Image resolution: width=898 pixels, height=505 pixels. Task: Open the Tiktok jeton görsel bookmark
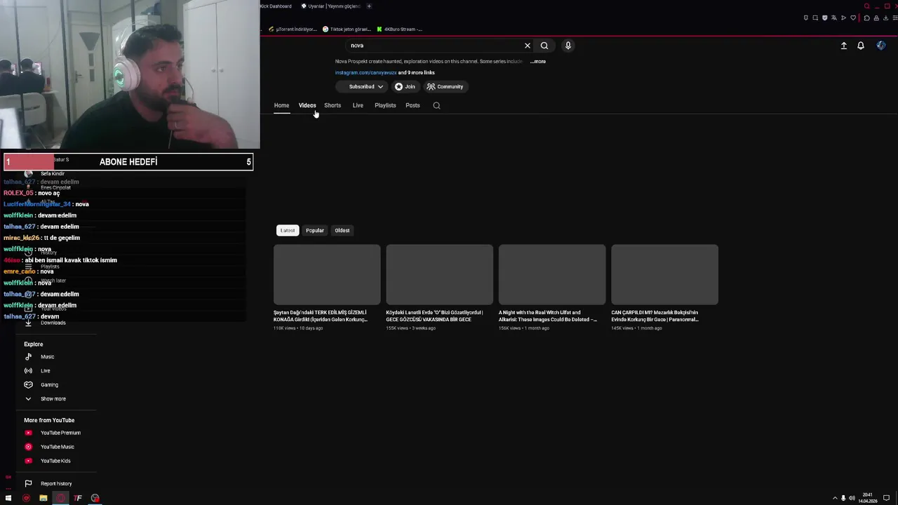pos(347,29)
